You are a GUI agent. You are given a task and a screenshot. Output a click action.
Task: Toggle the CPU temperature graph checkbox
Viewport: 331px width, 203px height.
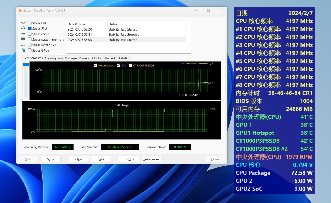pyautogui.click(x=118, y=65)
